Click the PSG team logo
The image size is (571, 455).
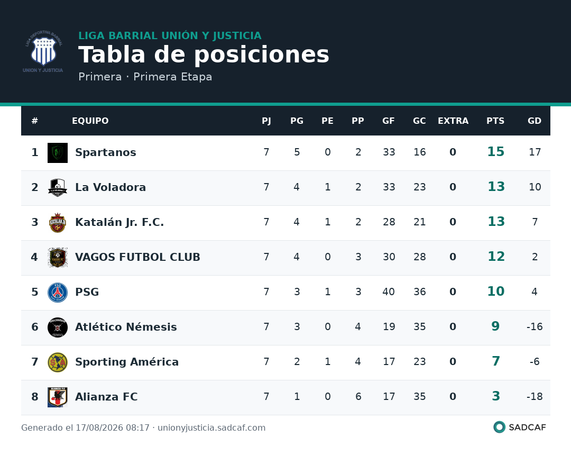click(x=58, y=293)
